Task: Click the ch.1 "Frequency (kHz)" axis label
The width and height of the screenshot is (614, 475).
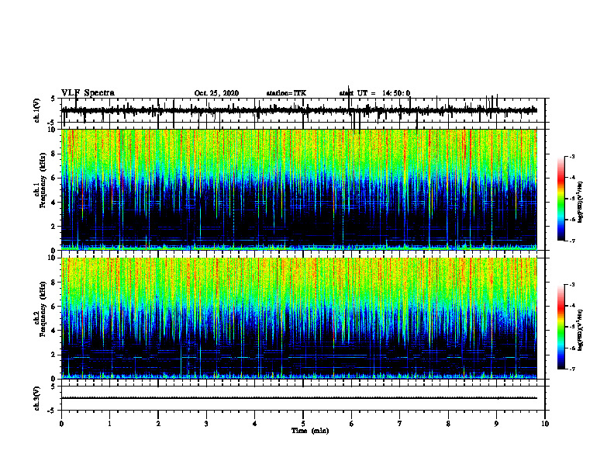Action: coord(43,181)
